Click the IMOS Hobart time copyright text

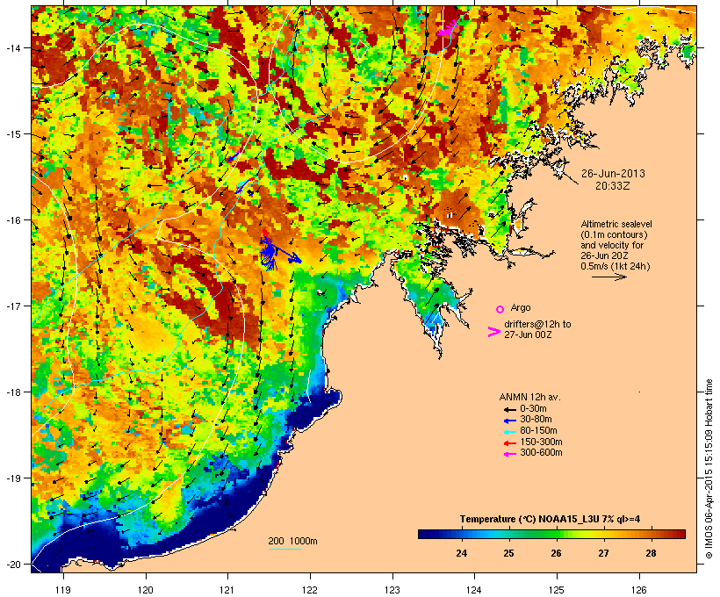coord(709,470)
